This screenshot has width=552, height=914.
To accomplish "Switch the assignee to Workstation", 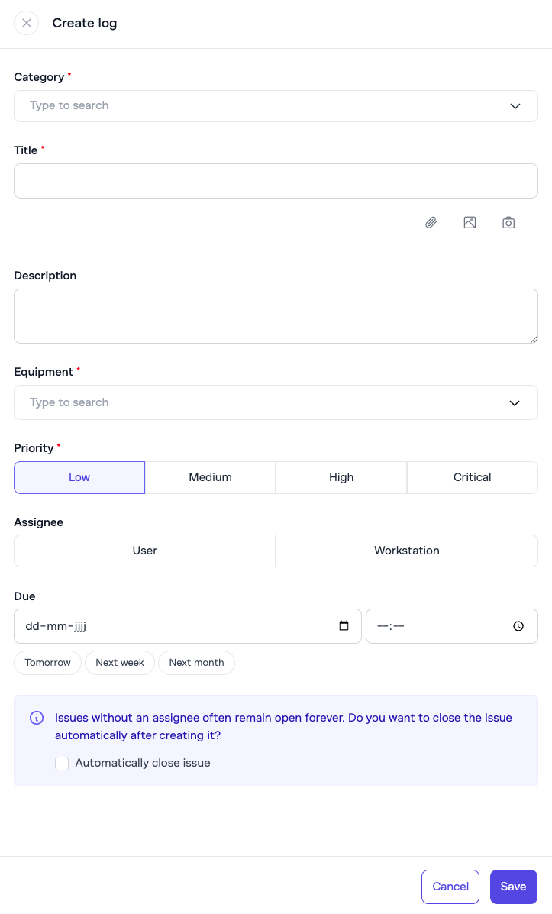I will tap(406, 551).
